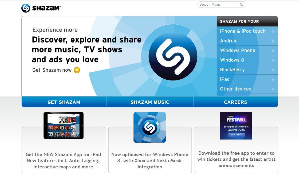Click the yellow Get Shazam now arrow
299x174 pixels.
(x=77, y=70)
